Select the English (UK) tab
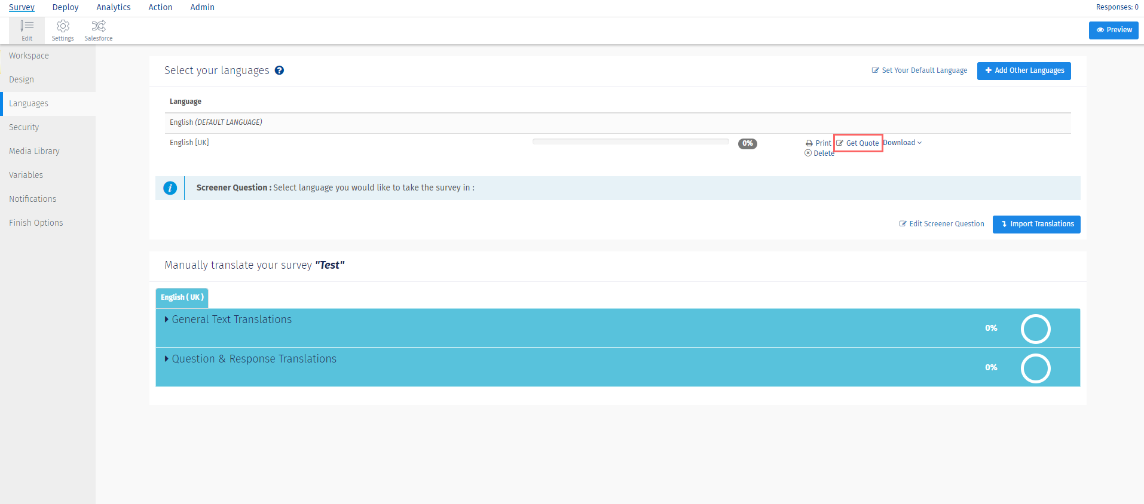The width and height of the screenshot is (1144, 504). pos(182,297)
